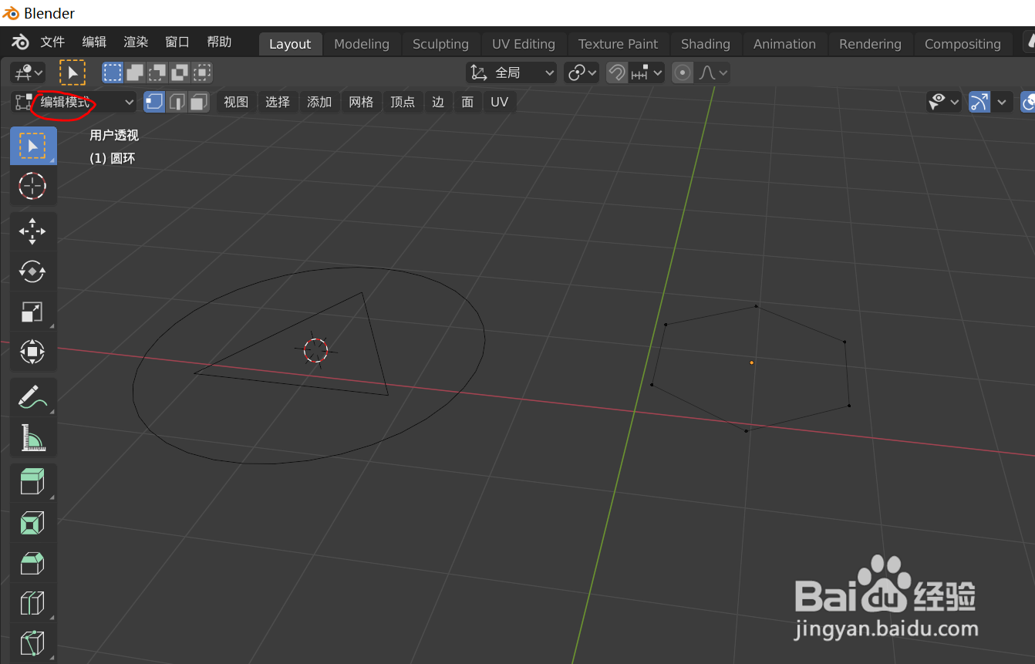Viewport: 1035px width, 664px height.
Task: Select the Move tool in the toolbar
Action: [32, 231]
